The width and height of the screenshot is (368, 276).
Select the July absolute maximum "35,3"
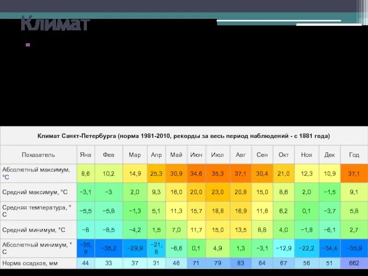[x=218, y=174]
